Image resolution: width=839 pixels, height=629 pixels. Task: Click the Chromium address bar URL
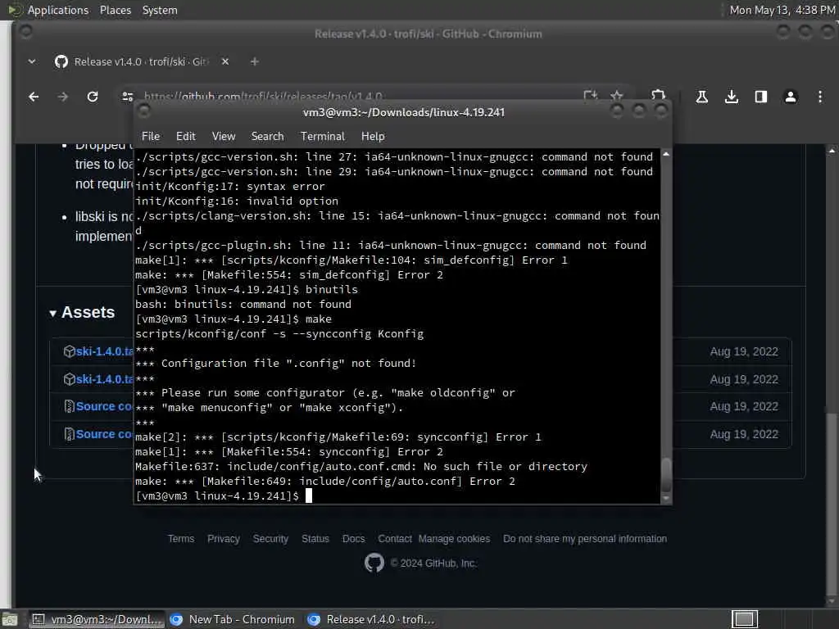(x=262, y=97)
